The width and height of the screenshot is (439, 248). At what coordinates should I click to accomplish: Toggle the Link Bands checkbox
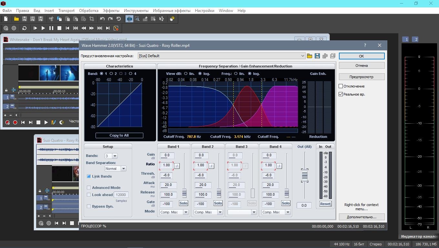tap(89, 176)
